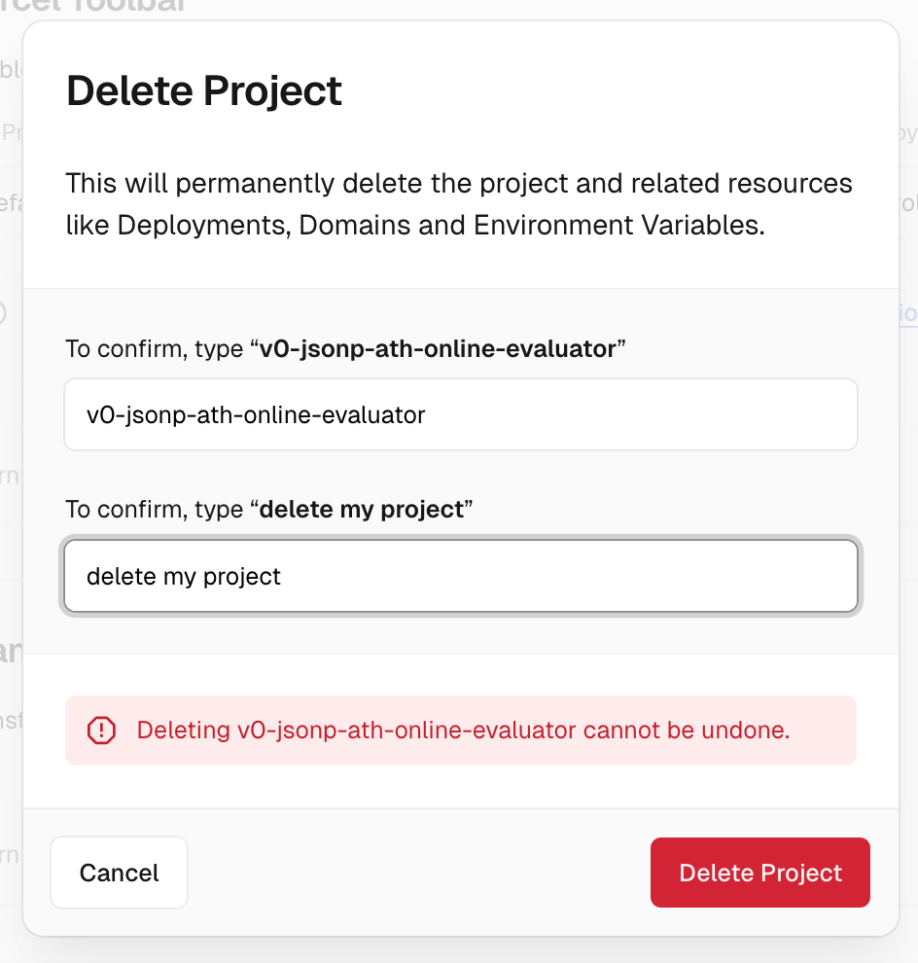Screen dimensions: 918x963
Task: Click empty footer space between Cancel and Delete
Action: 418,873
